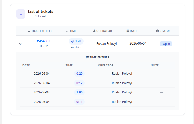Click operator name in the 0:12 entry row

(122, 83)
